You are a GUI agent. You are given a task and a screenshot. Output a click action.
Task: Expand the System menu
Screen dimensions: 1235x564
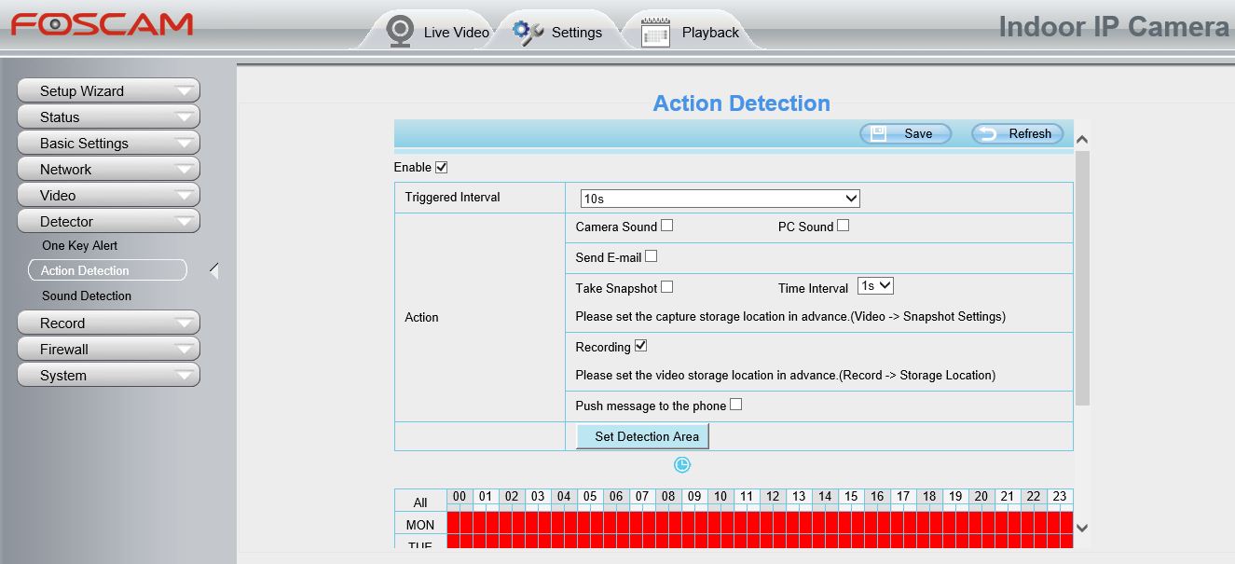(x=108, y=375)
